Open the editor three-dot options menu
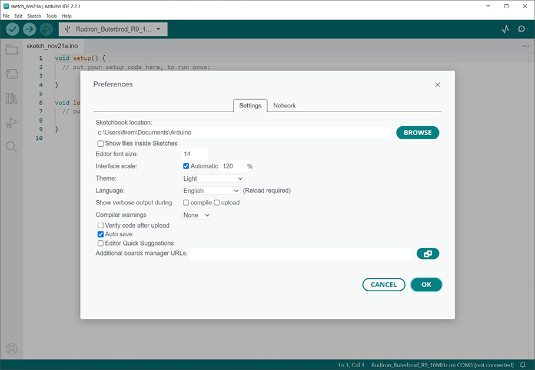The image size is (535, 370). tap(526, 46)
